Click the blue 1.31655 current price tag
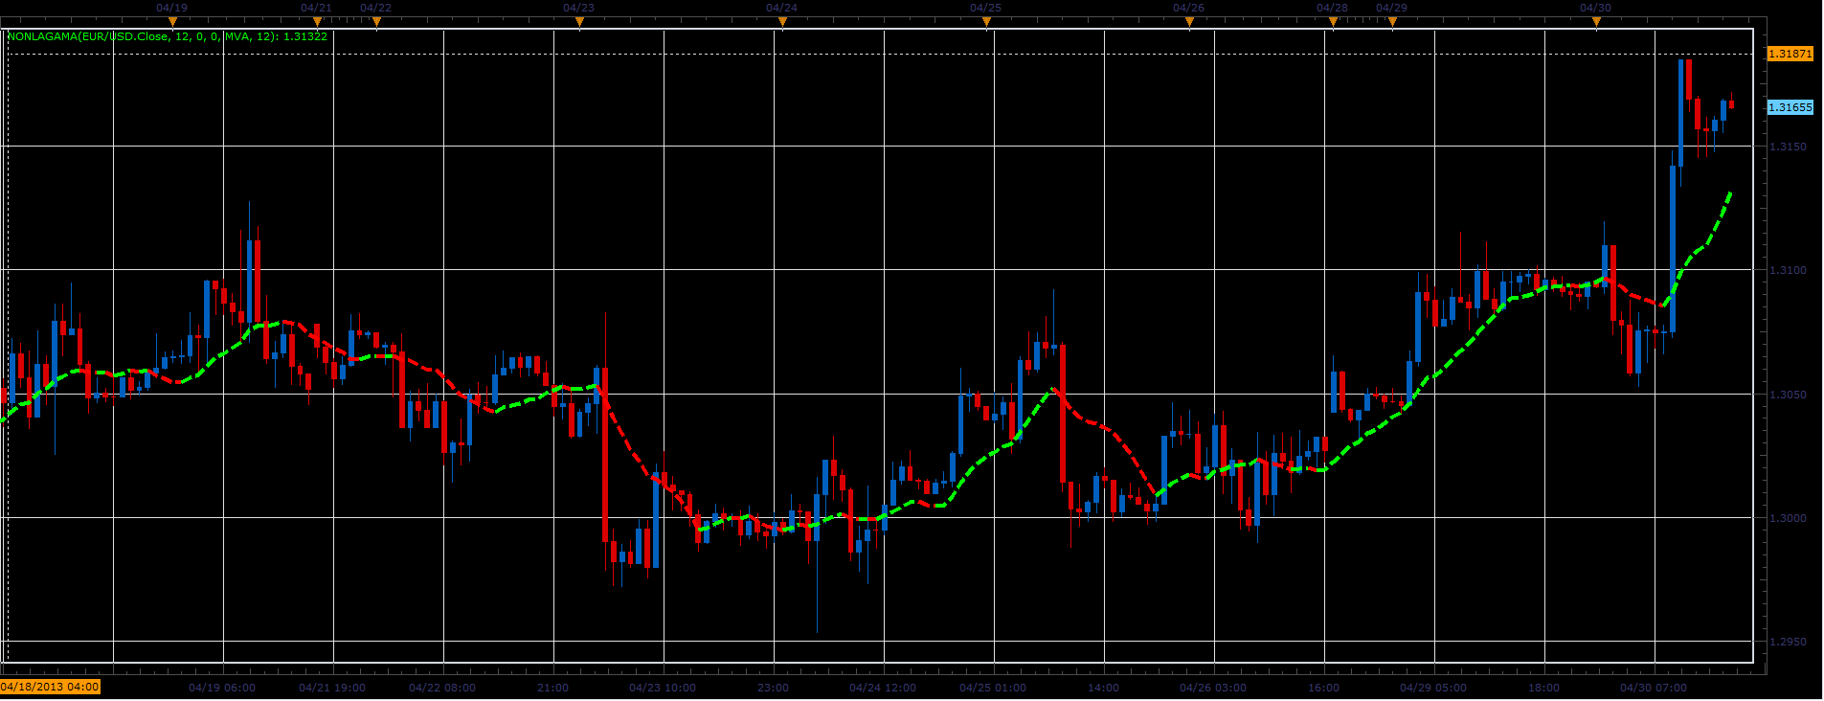 (1790, 107)
